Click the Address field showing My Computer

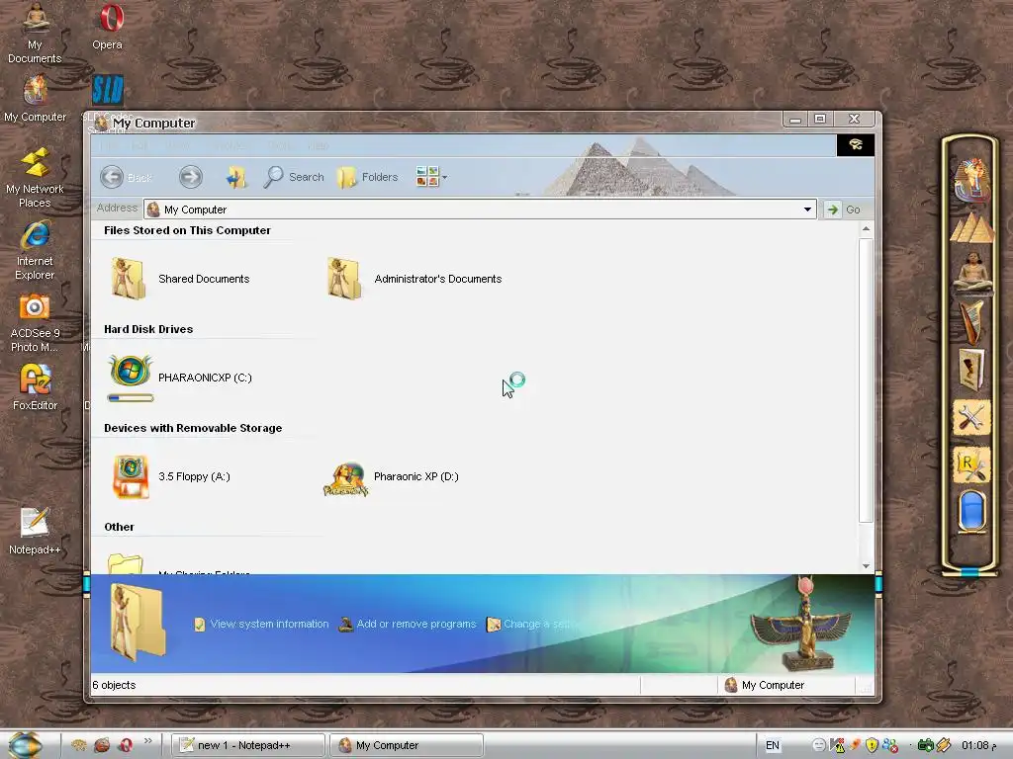coord(480,210)
